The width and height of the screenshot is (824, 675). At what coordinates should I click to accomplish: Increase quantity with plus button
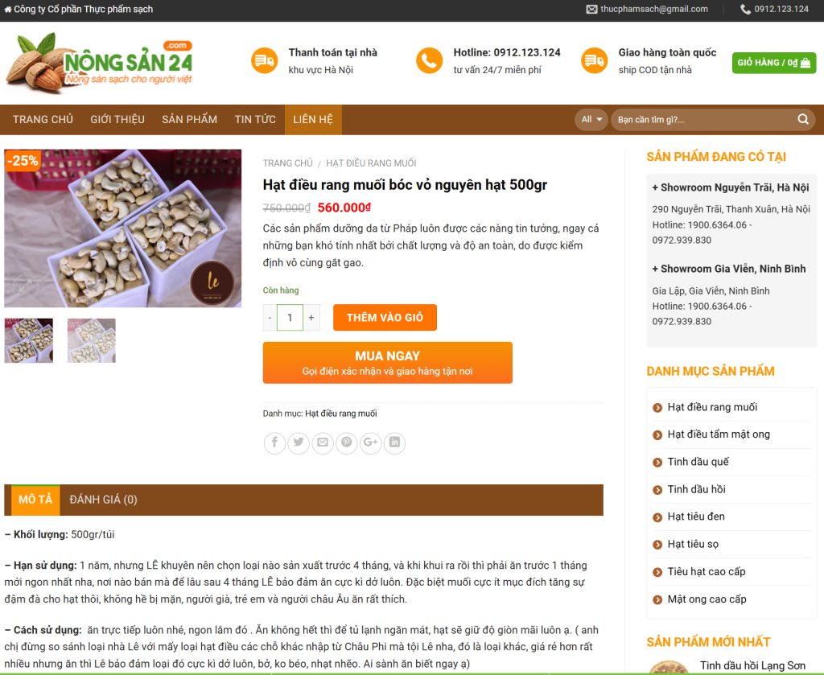[x=311, y=317]
